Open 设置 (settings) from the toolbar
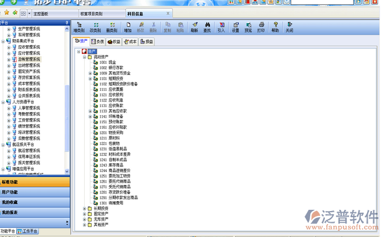Screen dimensions: 385x237 (235, 27)
